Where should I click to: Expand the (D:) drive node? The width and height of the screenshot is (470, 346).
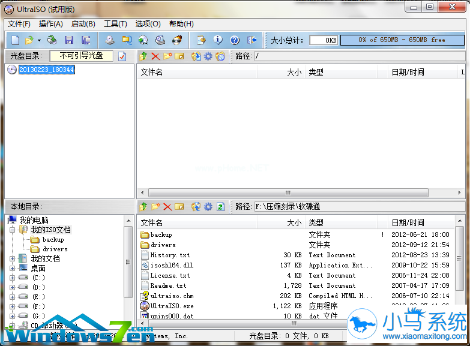click(12, 287)
